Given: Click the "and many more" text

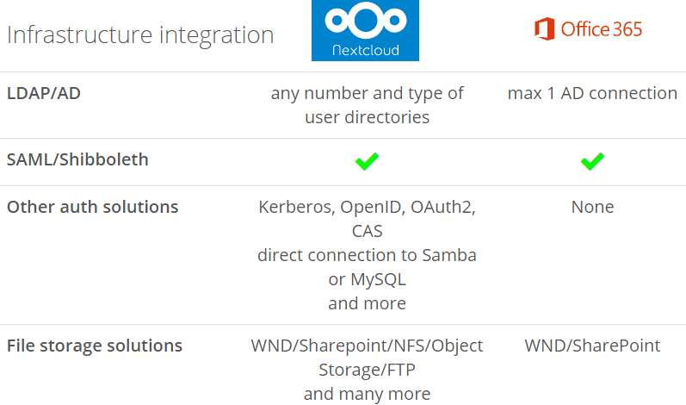Looking at the screenshot, I should 367,394.
